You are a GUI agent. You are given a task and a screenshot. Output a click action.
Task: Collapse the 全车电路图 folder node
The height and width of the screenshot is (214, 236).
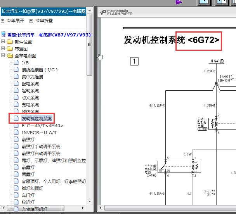(3, 55)
